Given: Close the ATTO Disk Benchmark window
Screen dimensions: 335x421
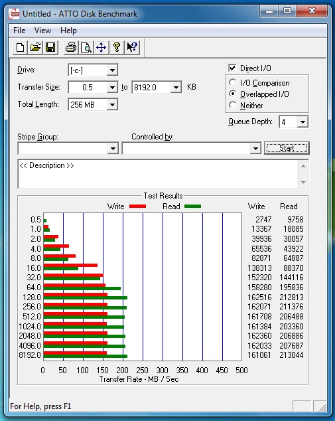Looking at the screenshot, I should (312, 11).
